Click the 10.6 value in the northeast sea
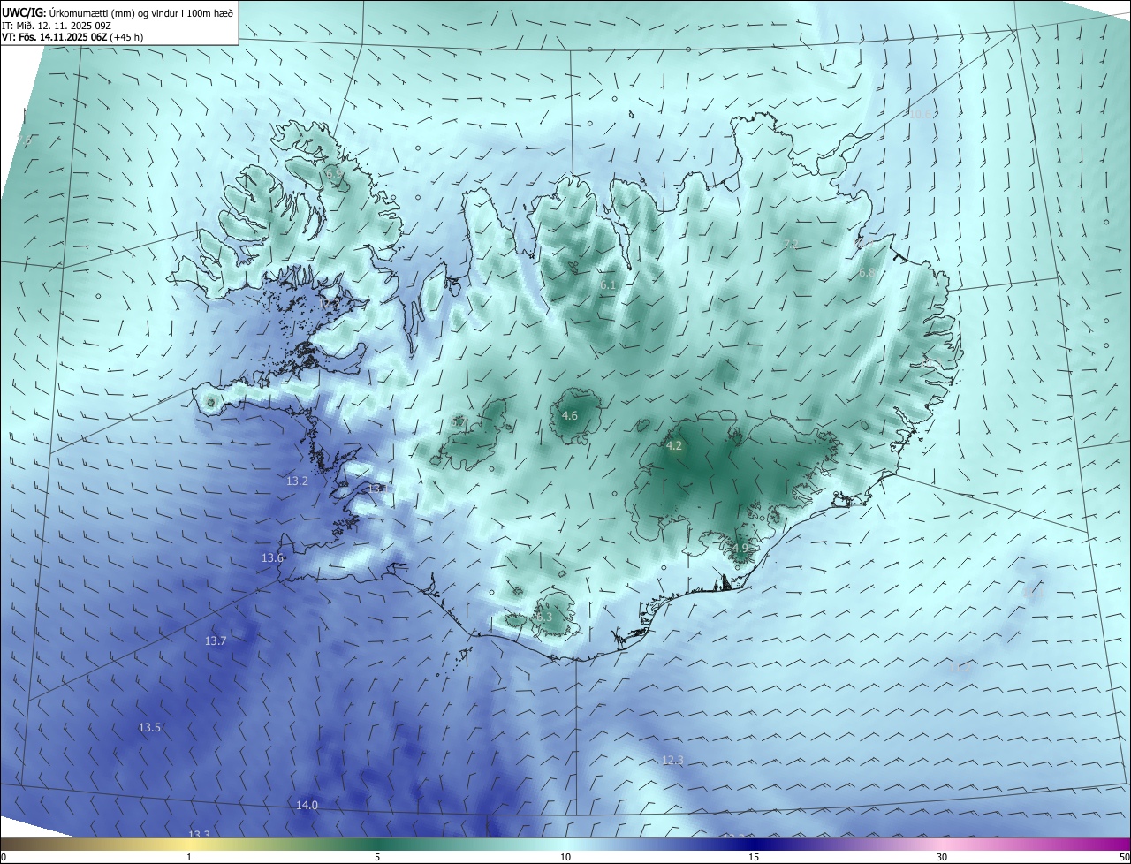 921,114
